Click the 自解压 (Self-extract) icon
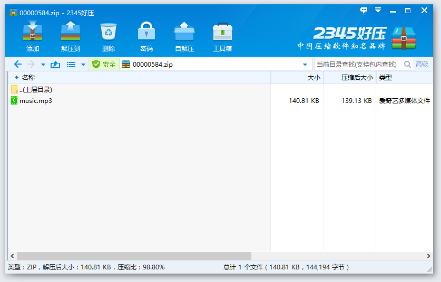 pyautogui.click(x=184, y=36)
